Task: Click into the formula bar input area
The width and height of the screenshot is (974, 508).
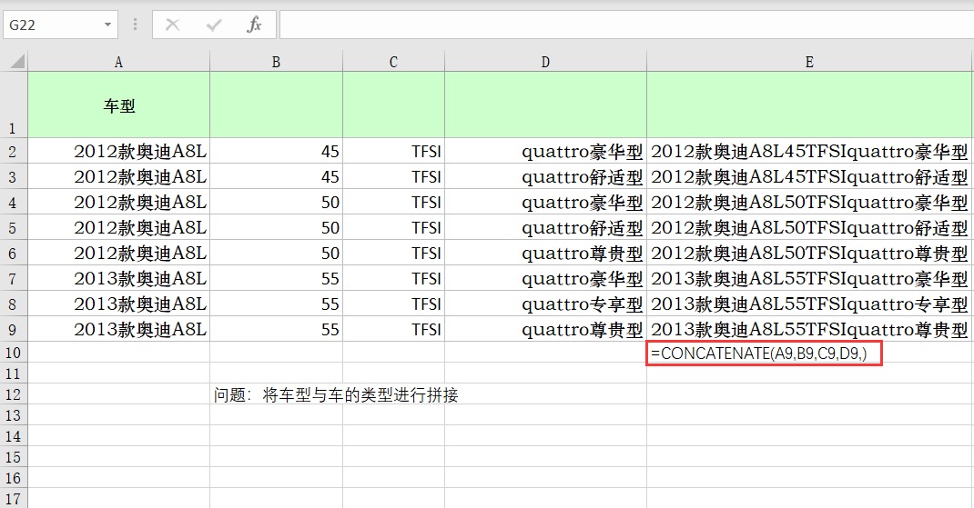Action: coord(626,25)
